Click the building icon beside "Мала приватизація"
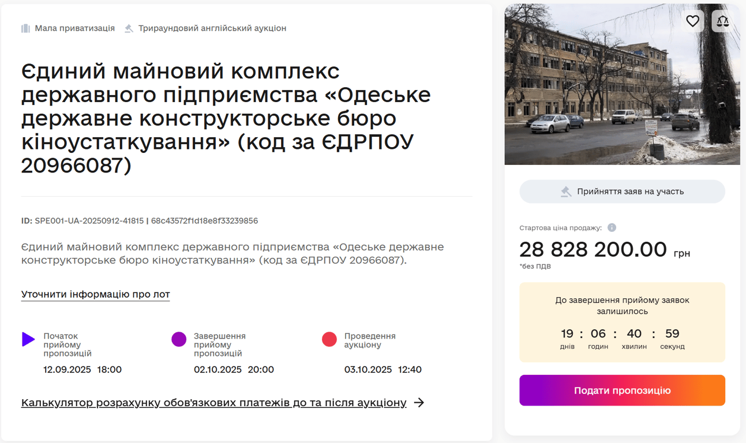The image size is (746, 443). coord(25,28)
